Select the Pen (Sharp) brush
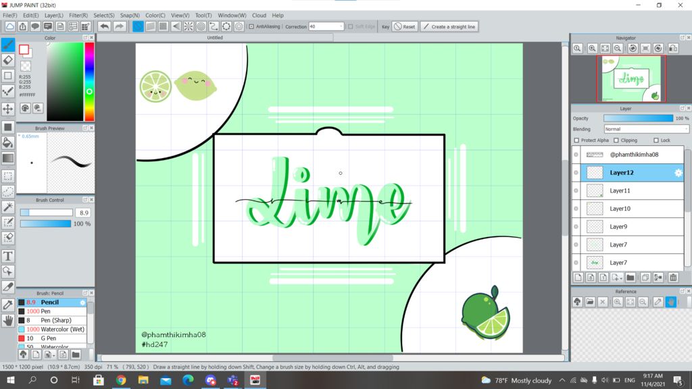The image size is (692, 389). point(52,320)
